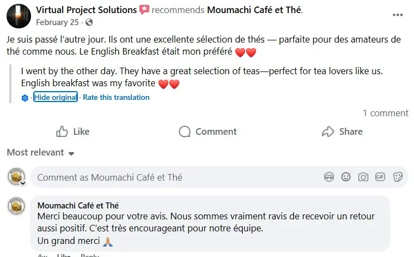
Task: Open the sticker picker in comment box
Action: (398, 177)
